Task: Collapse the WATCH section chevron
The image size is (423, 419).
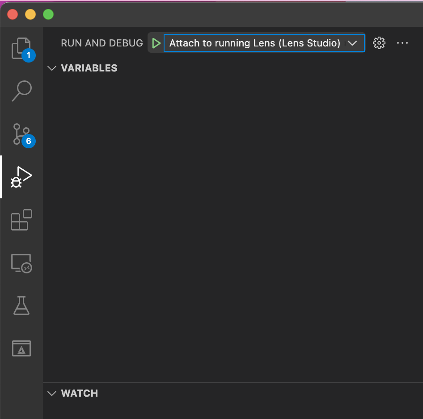Action: pos(52,394)
